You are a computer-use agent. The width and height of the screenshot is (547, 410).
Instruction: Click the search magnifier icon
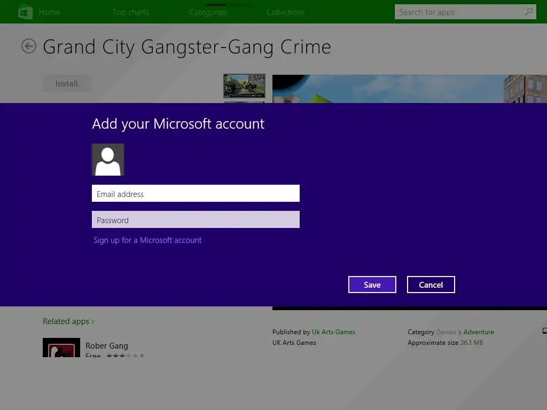(x=528, y=12)
